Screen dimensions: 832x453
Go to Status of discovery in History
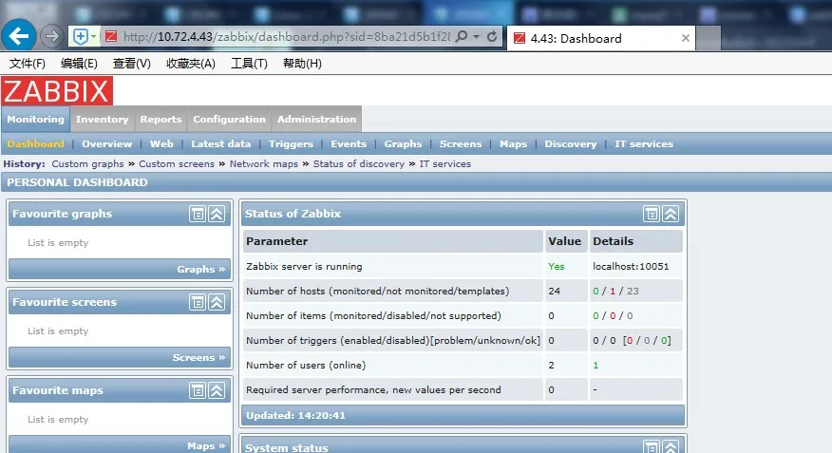coord(359,164)
